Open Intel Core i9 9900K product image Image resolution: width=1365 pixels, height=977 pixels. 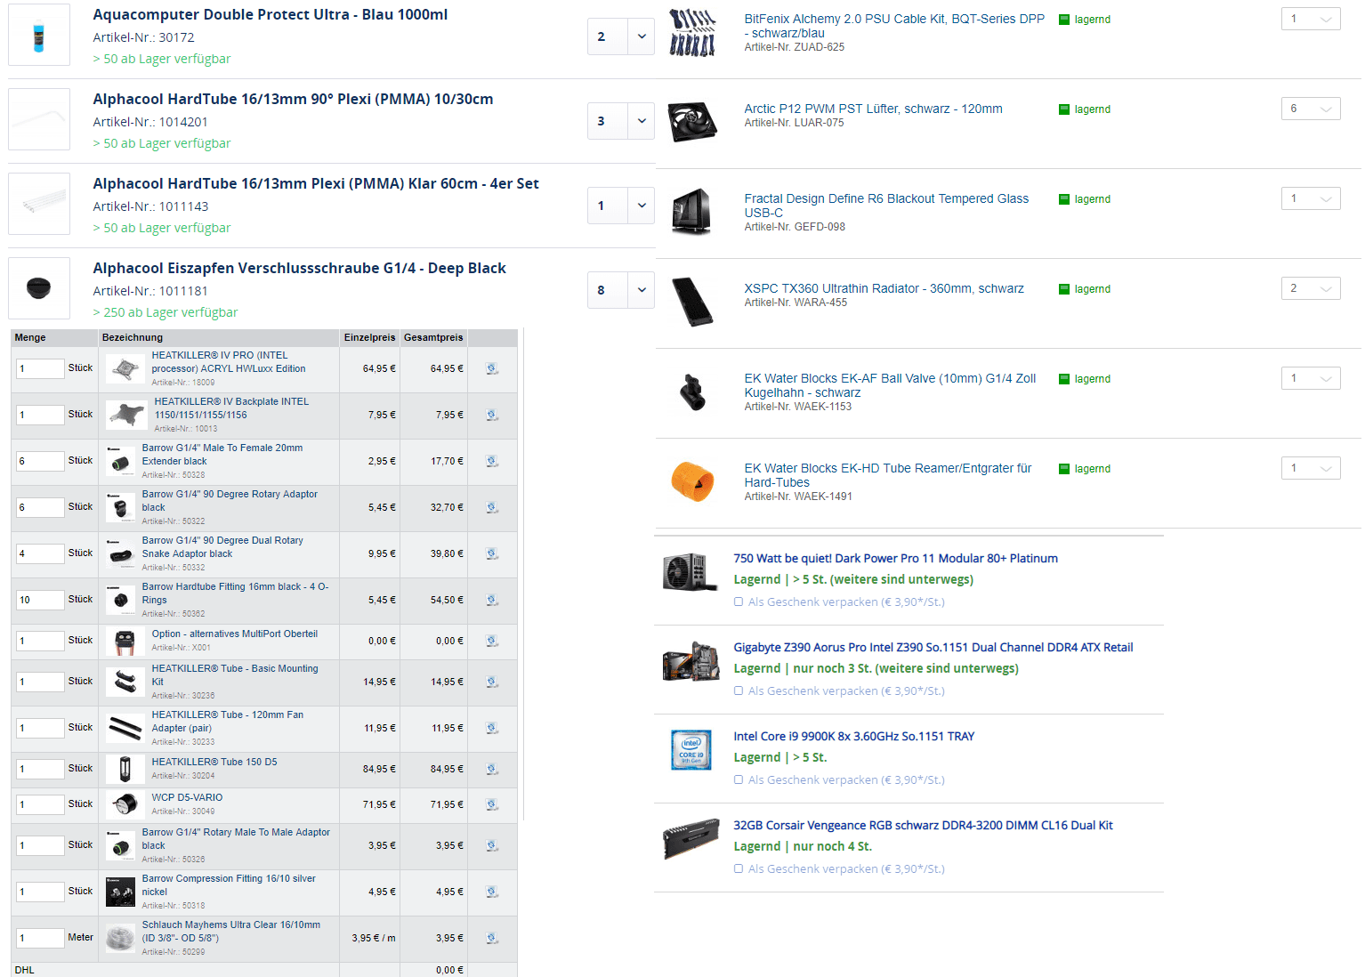coord(691,749)
